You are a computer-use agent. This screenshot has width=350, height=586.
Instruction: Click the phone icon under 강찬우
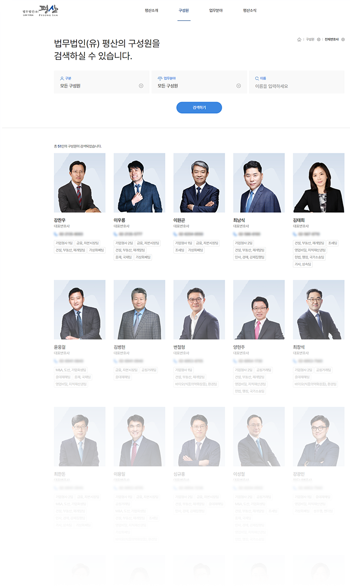pos(56,234)
